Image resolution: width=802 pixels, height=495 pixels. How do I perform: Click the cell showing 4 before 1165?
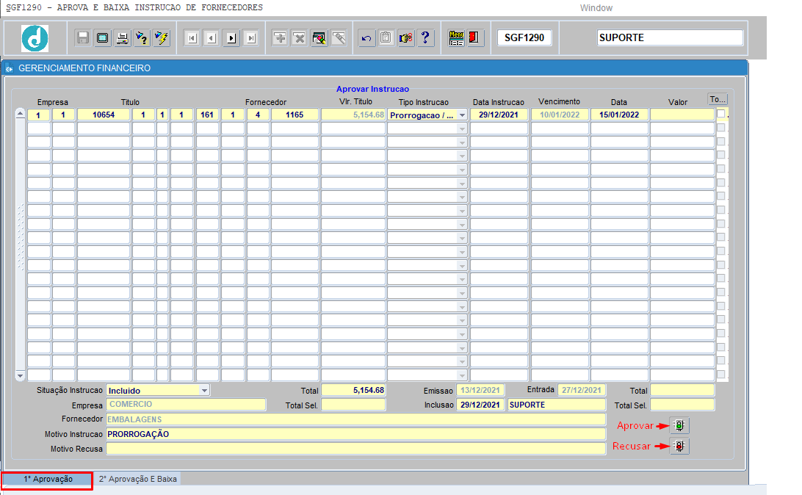click(258, 115)
